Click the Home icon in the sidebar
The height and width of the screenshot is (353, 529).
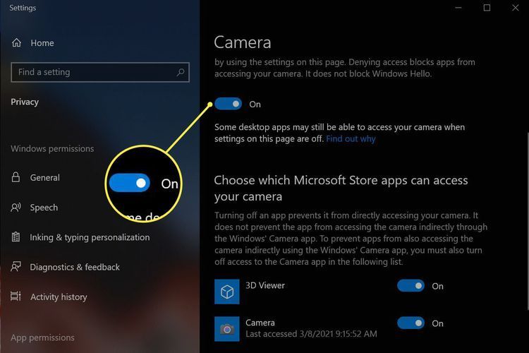coord(16,43)
